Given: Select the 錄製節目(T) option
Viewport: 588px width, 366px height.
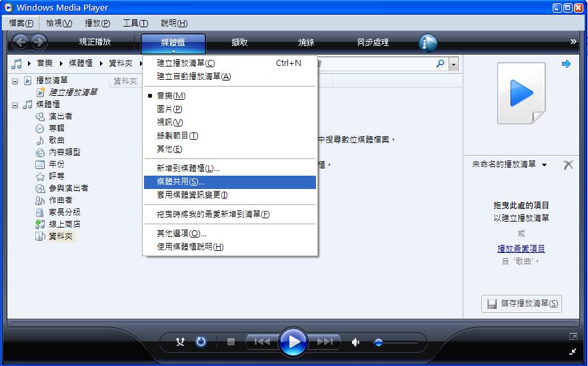Looking at the screenshot, I should pyautogui.click(x=230, y=136).
